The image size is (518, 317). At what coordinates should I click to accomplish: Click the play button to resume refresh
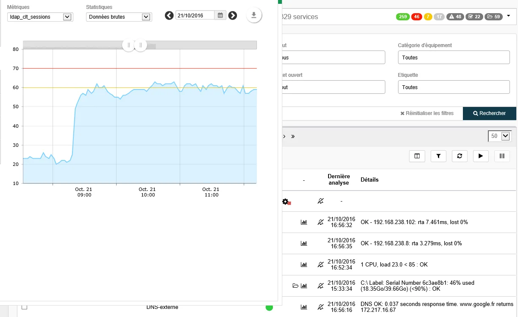tap(481, 156)
